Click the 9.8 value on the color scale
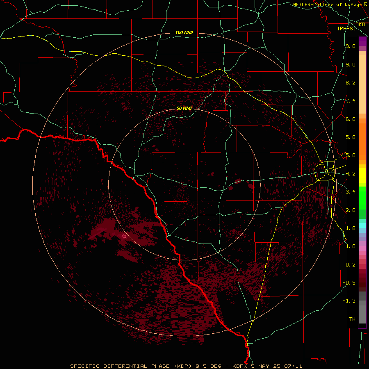 (351, 46)
